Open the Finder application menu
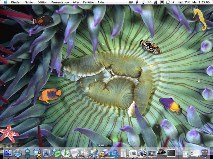The height and width of the screenshot is (159, 213). click(x=16, y=2)
